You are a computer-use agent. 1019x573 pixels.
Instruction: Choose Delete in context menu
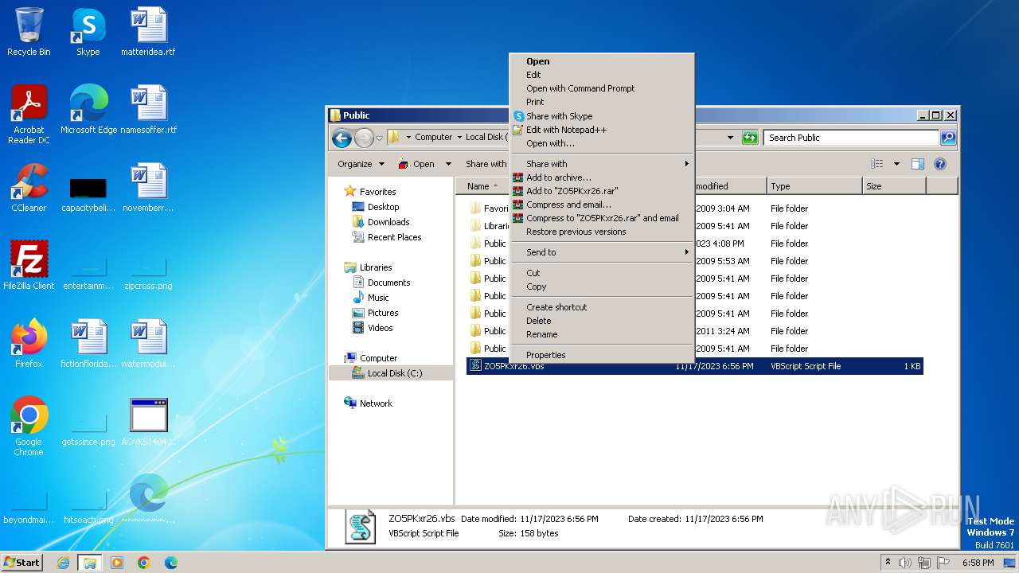tap(602, 321)
